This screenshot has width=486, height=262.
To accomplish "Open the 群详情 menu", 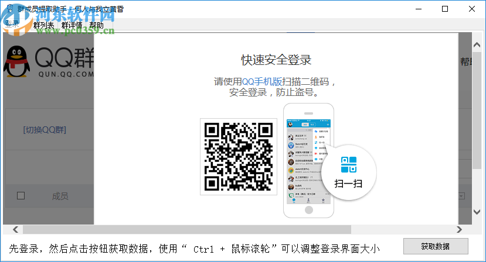I will click(72, 25).
